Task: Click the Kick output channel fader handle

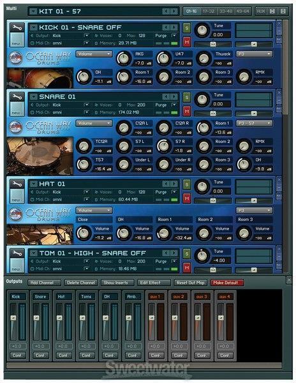Action: (x=13, y=318)
